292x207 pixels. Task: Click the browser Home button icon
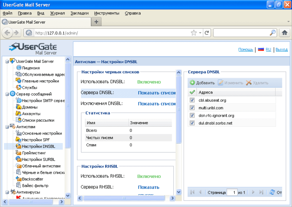(x=284, y=33)
